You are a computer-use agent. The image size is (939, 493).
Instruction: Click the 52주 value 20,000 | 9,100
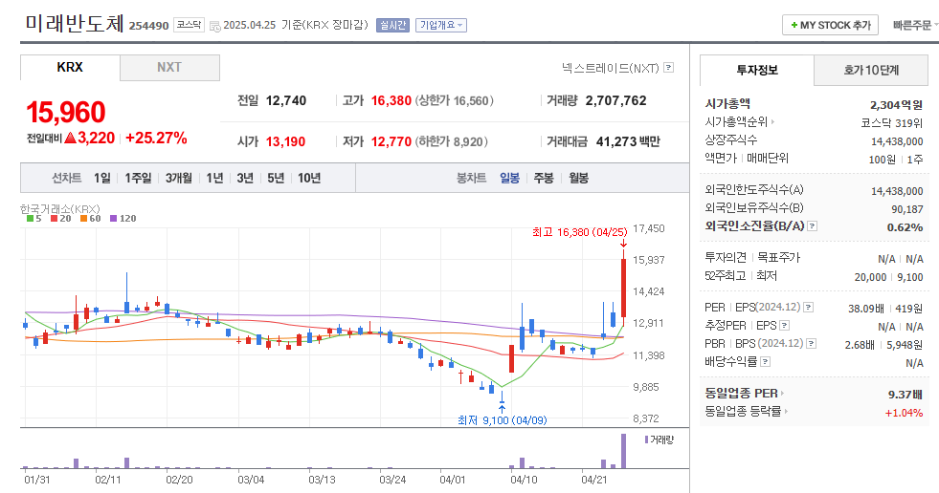click(888, 277)
